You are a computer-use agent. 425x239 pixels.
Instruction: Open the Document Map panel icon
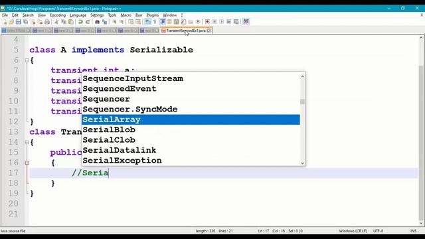click(x=177, y=22)
